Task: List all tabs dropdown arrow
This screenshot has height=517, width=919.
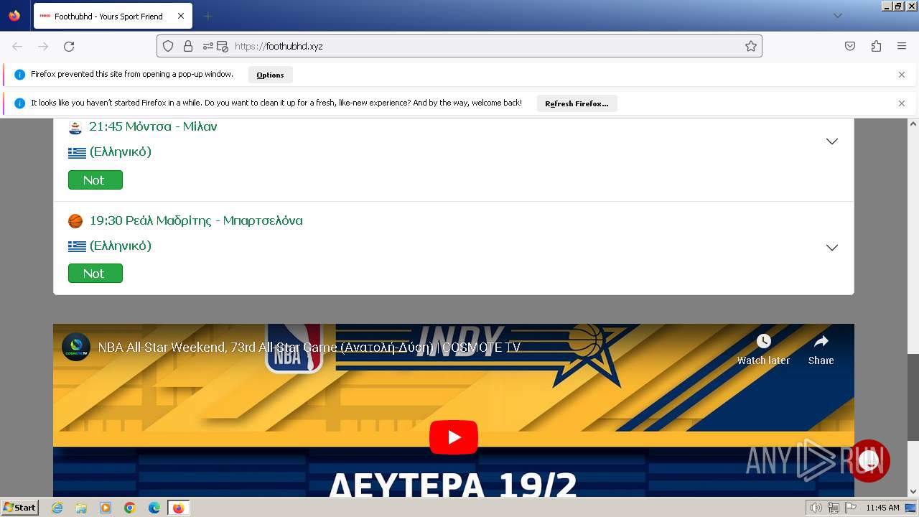Action: [x=838, y=16]
